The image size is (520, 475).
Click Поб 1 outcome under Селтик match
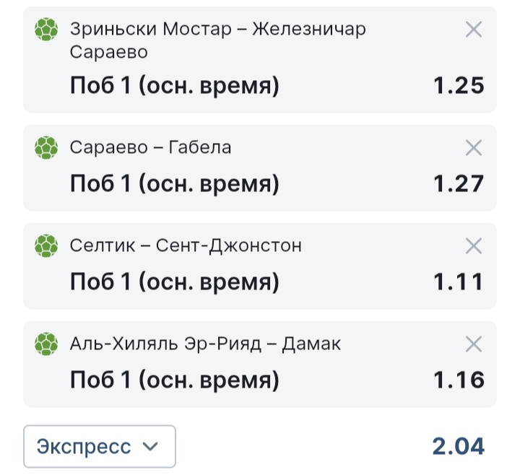[x=174, y=282]
